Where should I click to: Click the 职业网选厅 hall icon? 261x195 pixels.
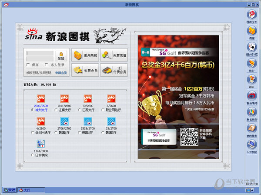pyautogui.click(x=111, y=99)
